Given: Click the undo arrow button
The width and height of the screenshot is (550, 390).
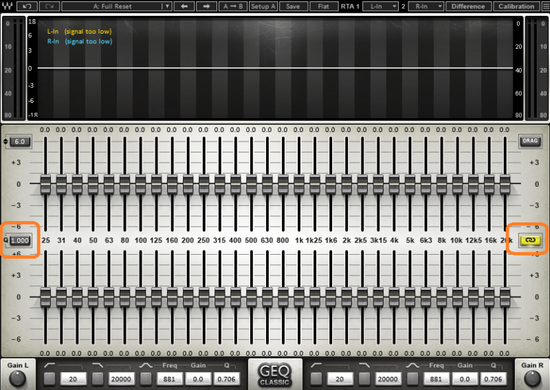Looking at the screenshot, I should (x=27, y=6).
